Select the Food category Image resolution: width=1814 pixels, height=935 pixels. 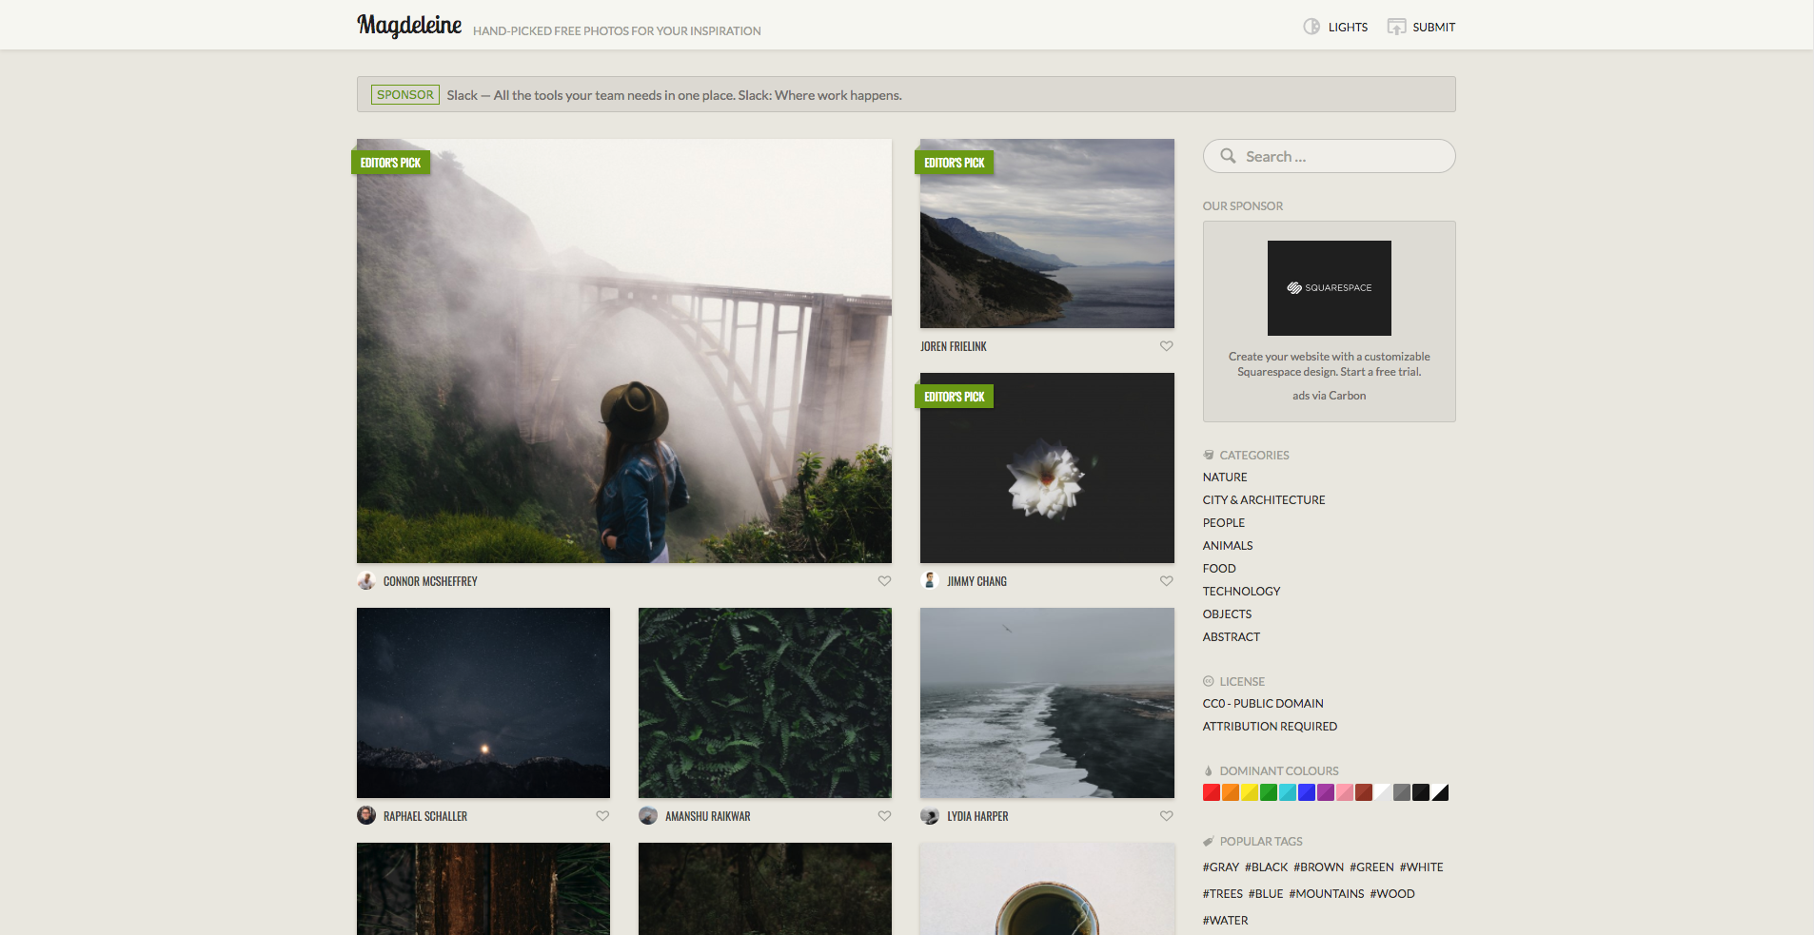point(1219,569)
